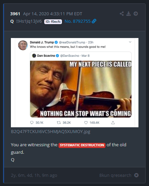Click the chain link icon beside No. 8792755
149x186 pixels.
tap(94, 21)
